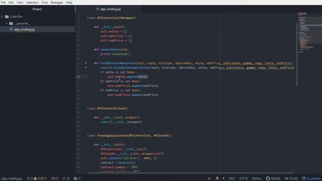This screenshot has width=322, height=181.
Task: Click the cursor position 20:37
Action: pos(55,178)
